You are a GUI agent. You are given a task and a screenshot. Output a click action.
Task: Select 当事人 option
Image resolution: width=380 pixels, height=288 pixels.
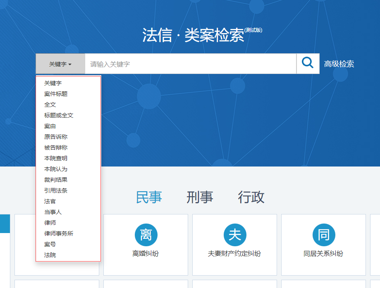coord(53,212)
